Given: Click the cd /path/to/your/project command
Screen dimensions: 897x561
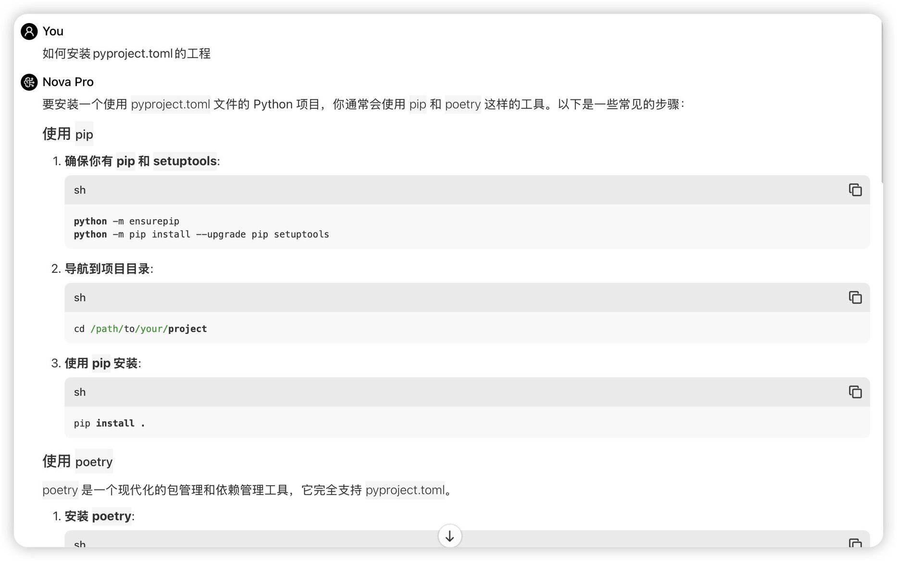Looking at the screenshot, I should [140, 329].
